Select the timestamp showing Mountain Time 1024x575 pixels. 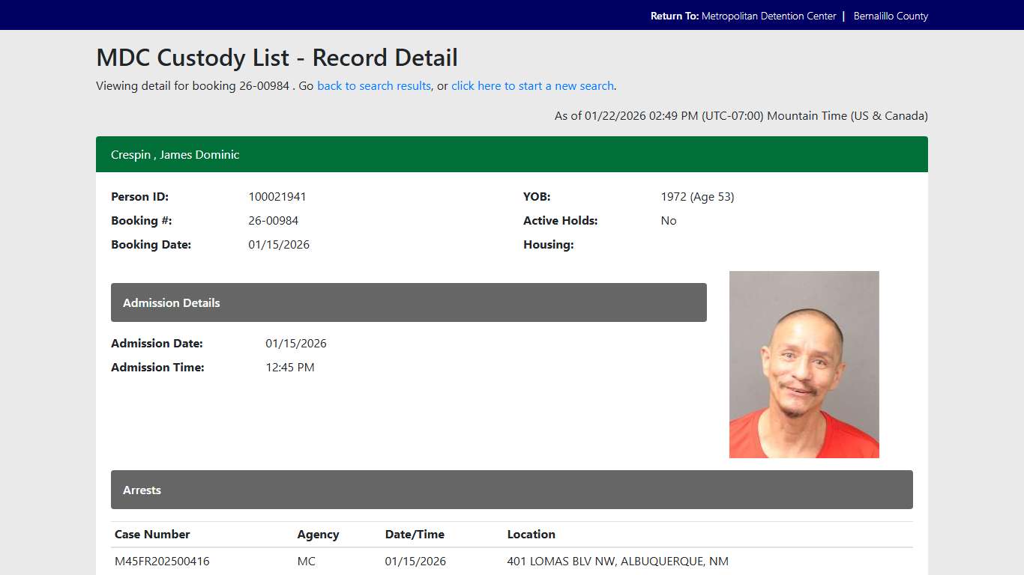click(741, 115)
